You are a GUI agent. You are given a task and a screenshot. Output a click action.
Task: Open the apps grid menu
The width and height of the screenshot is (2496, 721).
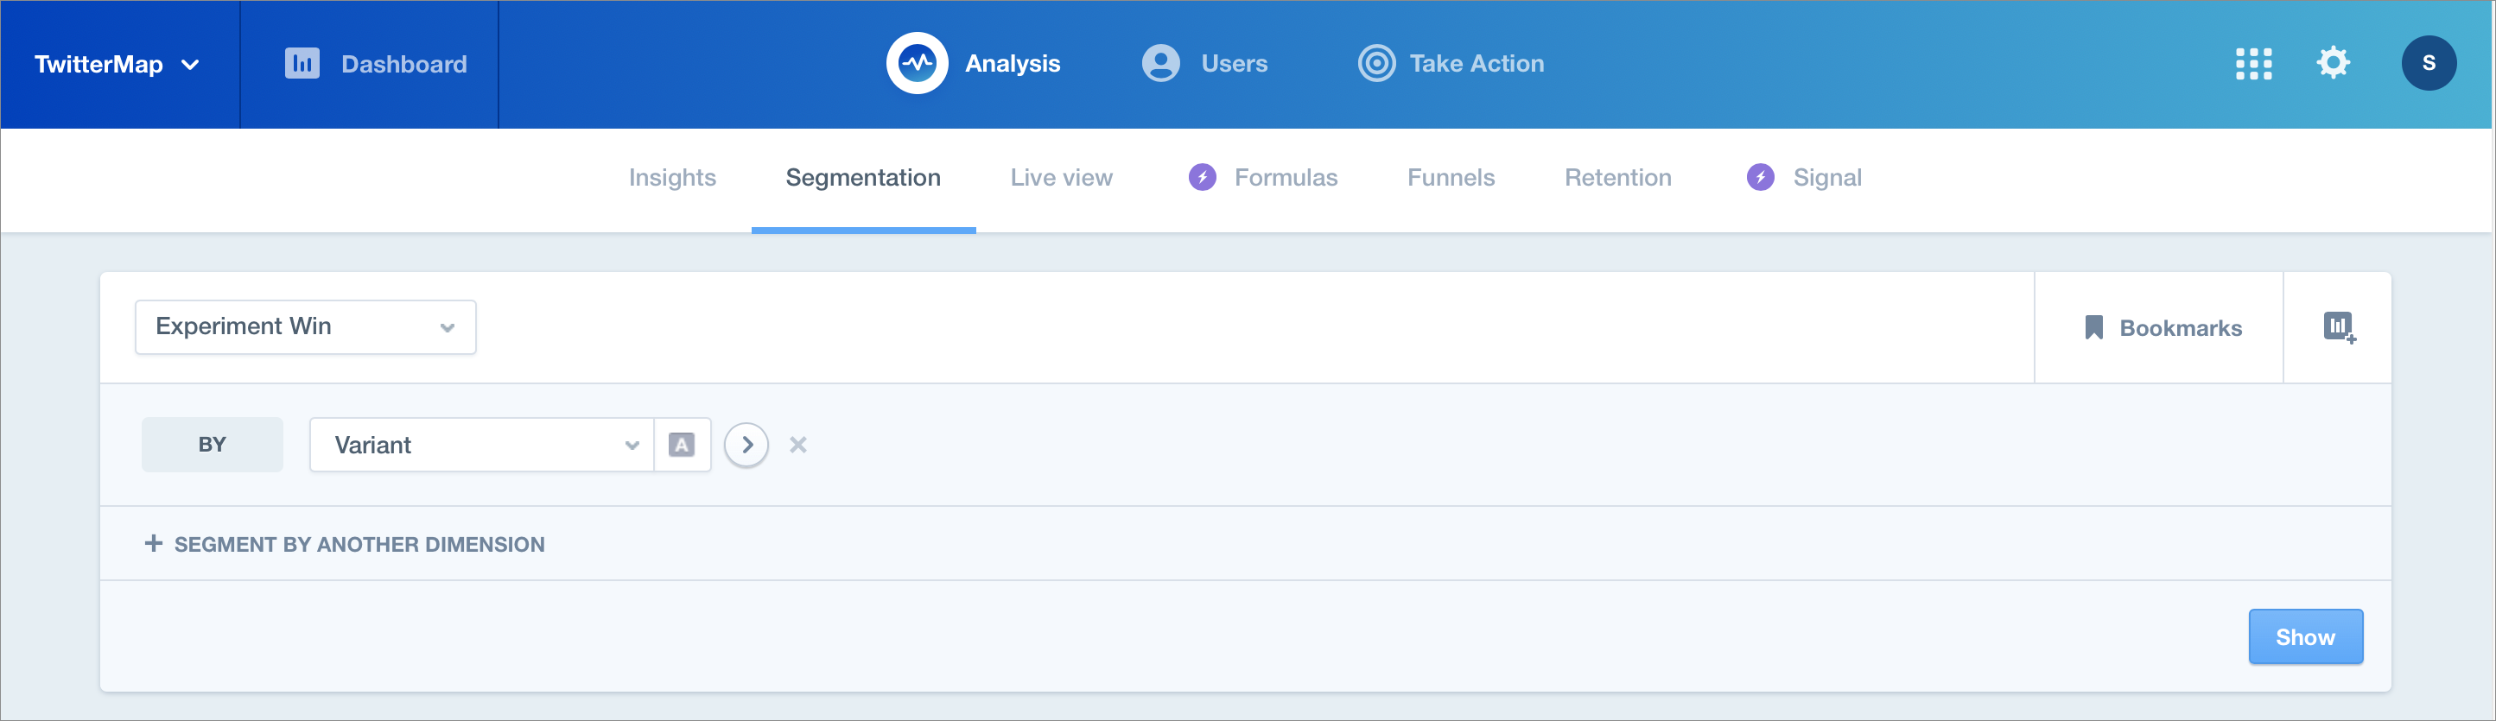coord(2254,64)
